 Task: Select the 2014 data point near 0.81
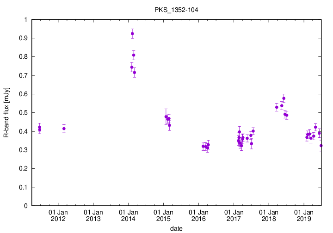pyautogui.click(x=134, y=55)
